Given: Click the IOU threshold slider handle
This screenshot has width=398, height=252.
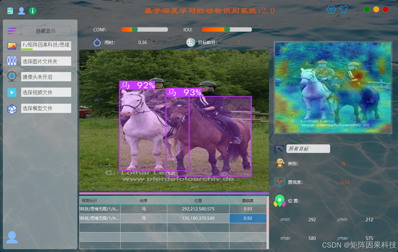Looking at the screenshot, I should pos(227,29).
